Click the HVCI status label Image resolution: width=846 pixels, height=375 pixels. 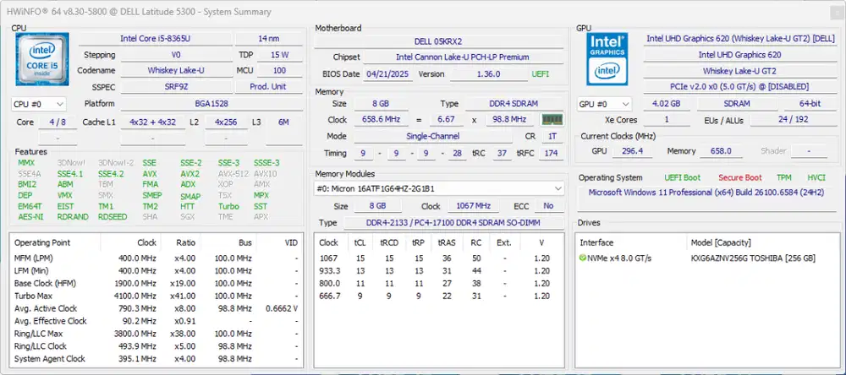(816, 177)
